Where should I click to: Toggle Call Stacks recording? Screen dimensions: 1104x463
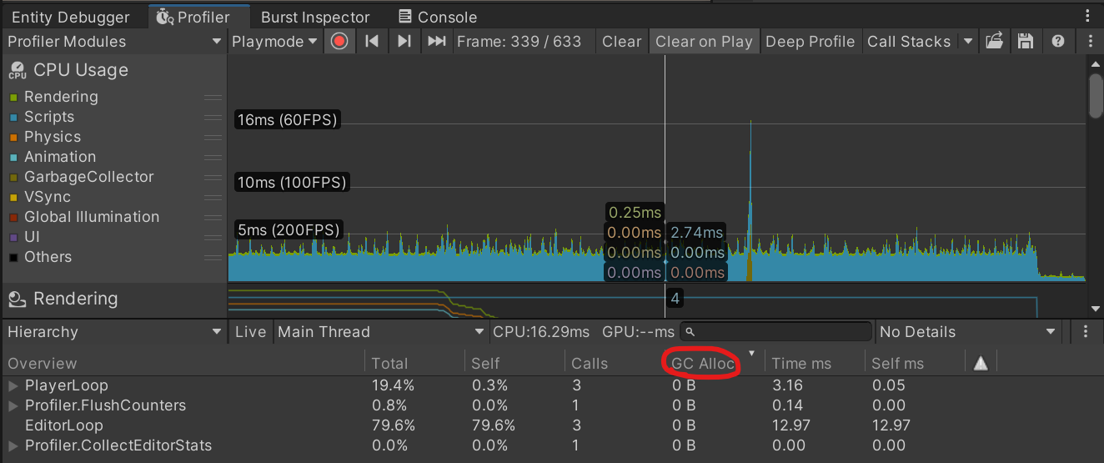pyautogui.click(x=908, y=42)
